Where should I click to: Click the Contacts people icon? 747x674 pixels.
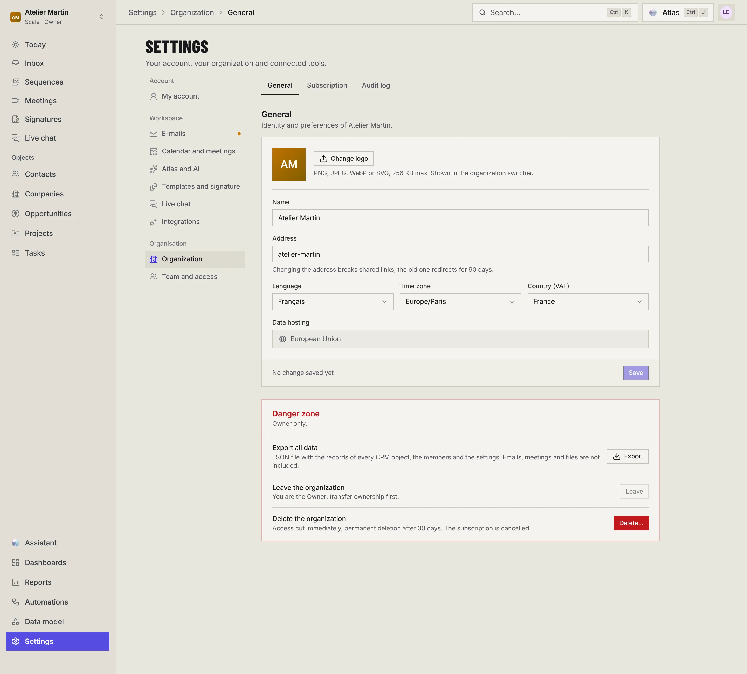coord(16,174)
